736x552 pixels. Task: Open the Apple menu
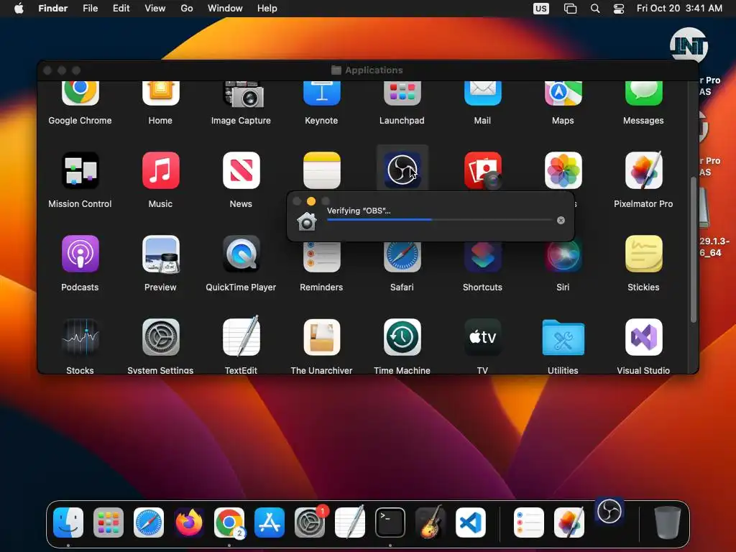pyautogui.click(x=19, y=9)
